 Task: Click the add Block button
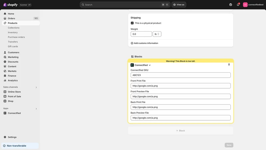tap(181, 131)
